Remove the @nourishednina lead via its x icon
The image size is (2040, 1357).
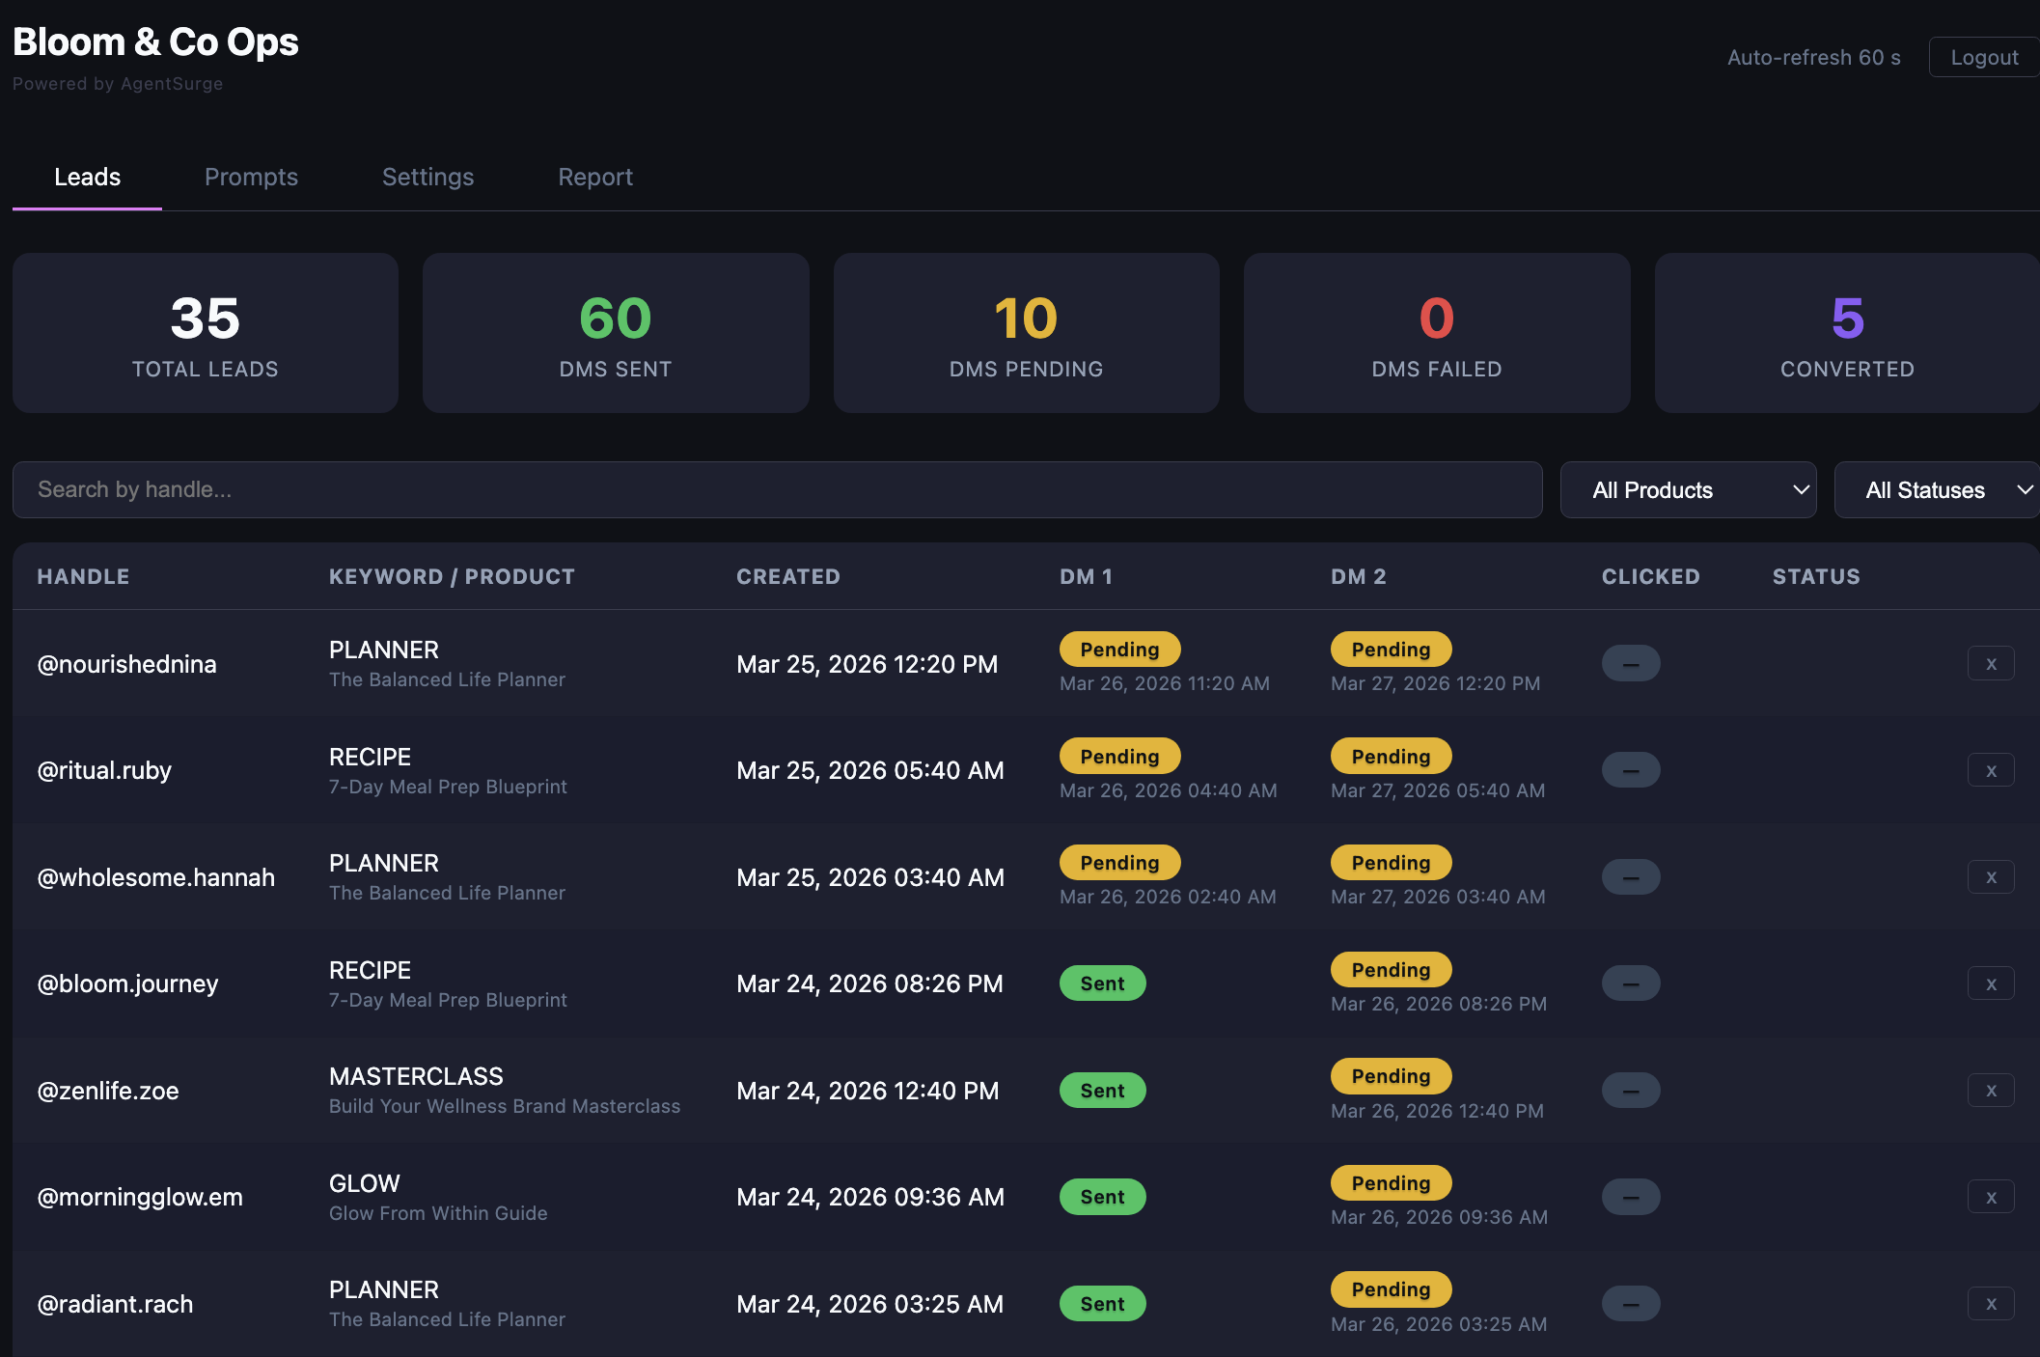click(x=1991, y=663)
